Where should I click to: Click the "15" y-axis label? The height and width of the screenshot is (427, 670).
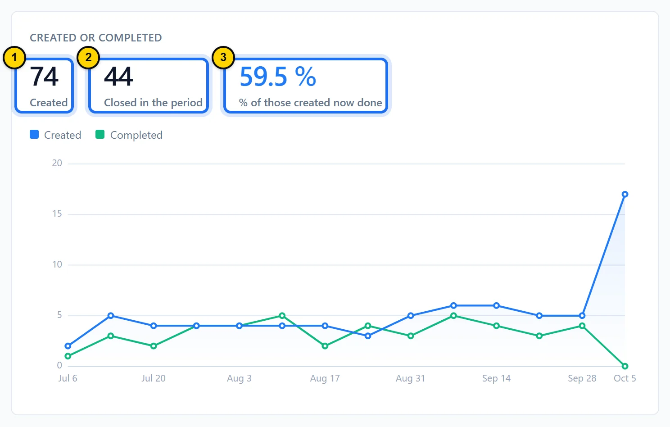tap(57, 213)
